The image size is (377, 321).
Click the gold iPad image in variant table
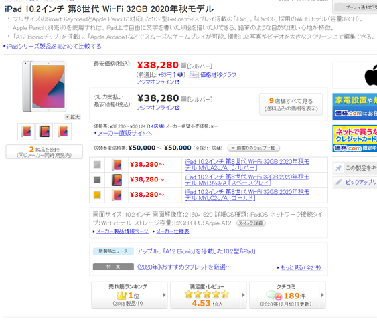click(117, 195)
